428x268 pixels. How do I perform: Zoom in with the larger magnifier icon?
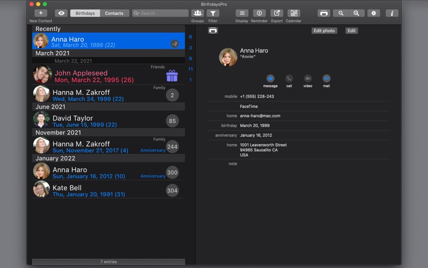tap(356, 13)
